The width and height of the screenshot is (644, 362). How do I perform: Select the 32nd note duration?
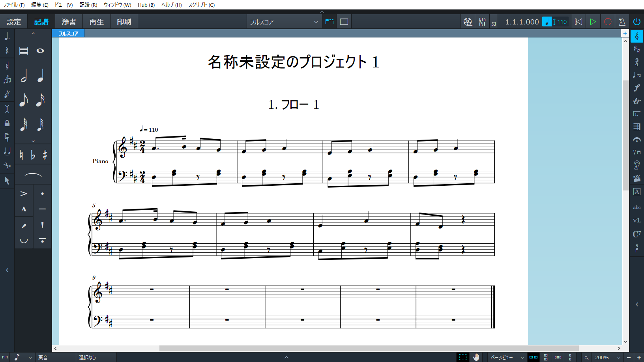pyautogui.click(x=24, y=124)
